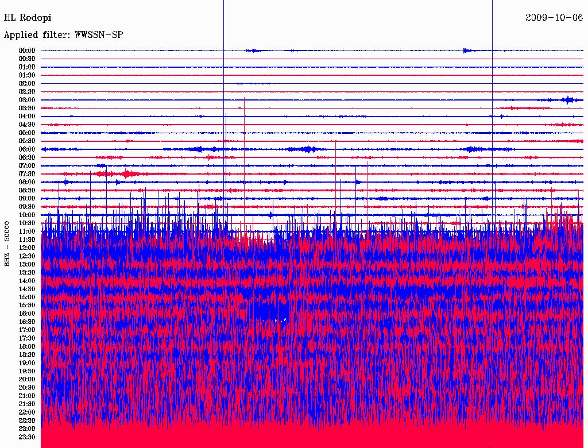The image size is (588, 448).
Task: Select the 03:30 time label
Action: coord(27,108)
